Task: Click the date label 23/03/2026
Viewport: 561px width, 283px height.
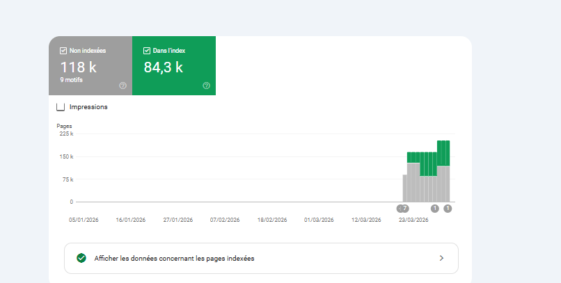Action: [x=413, y=220]
